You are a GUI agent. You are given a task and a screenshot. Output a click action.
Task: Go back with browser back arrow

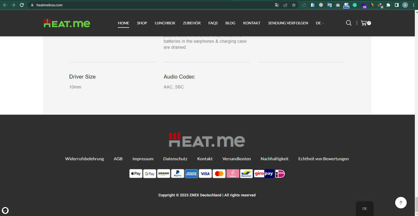tap(5, 5)
